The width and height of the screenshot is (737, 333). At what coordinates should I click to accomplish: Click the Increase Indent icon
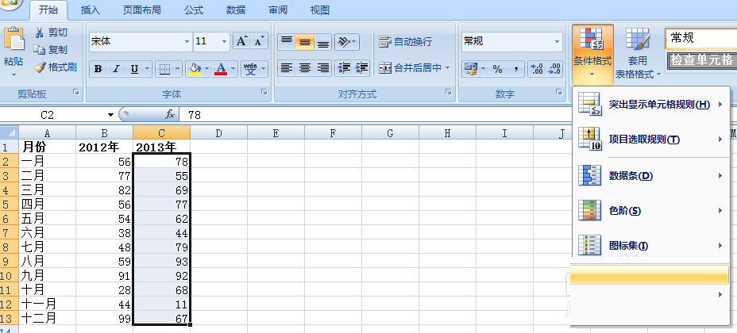coord(362,68)
